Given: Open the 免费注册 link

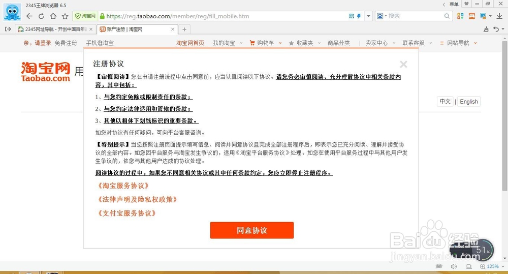Looking at the screenshot, I should coord(66,43).
